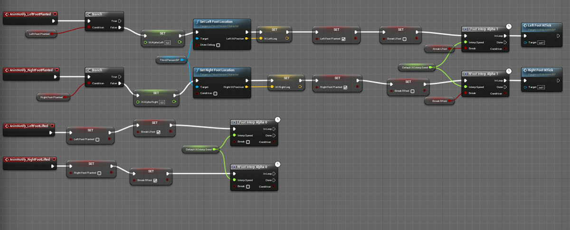Uncheck the checked LeftFootPlanted checkbox in its SET node

[343, 39]
